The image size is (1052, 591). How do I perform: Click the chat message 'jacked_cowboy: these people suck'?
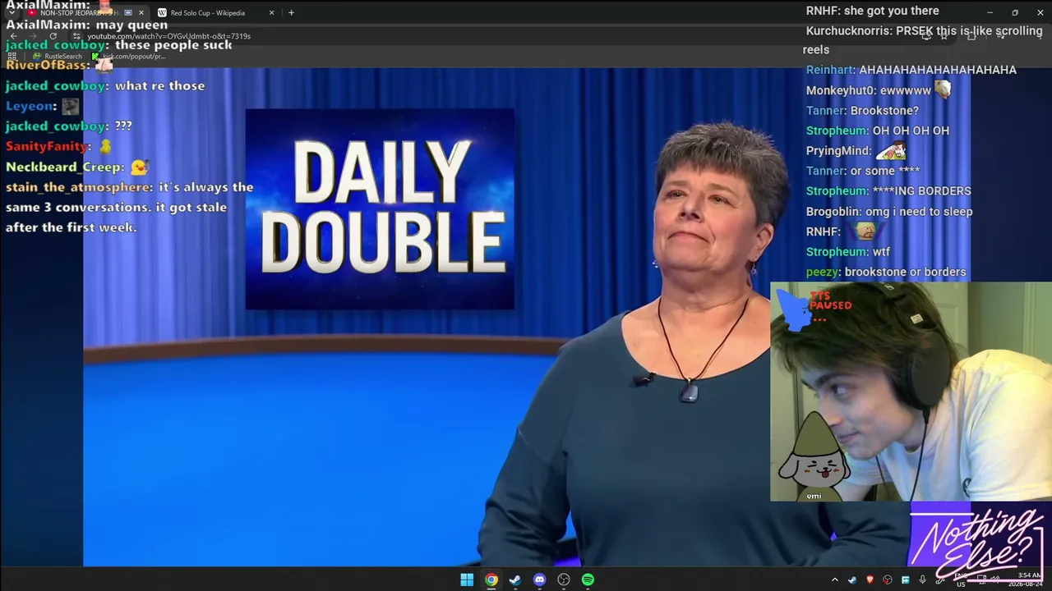(x=118, y=45)
